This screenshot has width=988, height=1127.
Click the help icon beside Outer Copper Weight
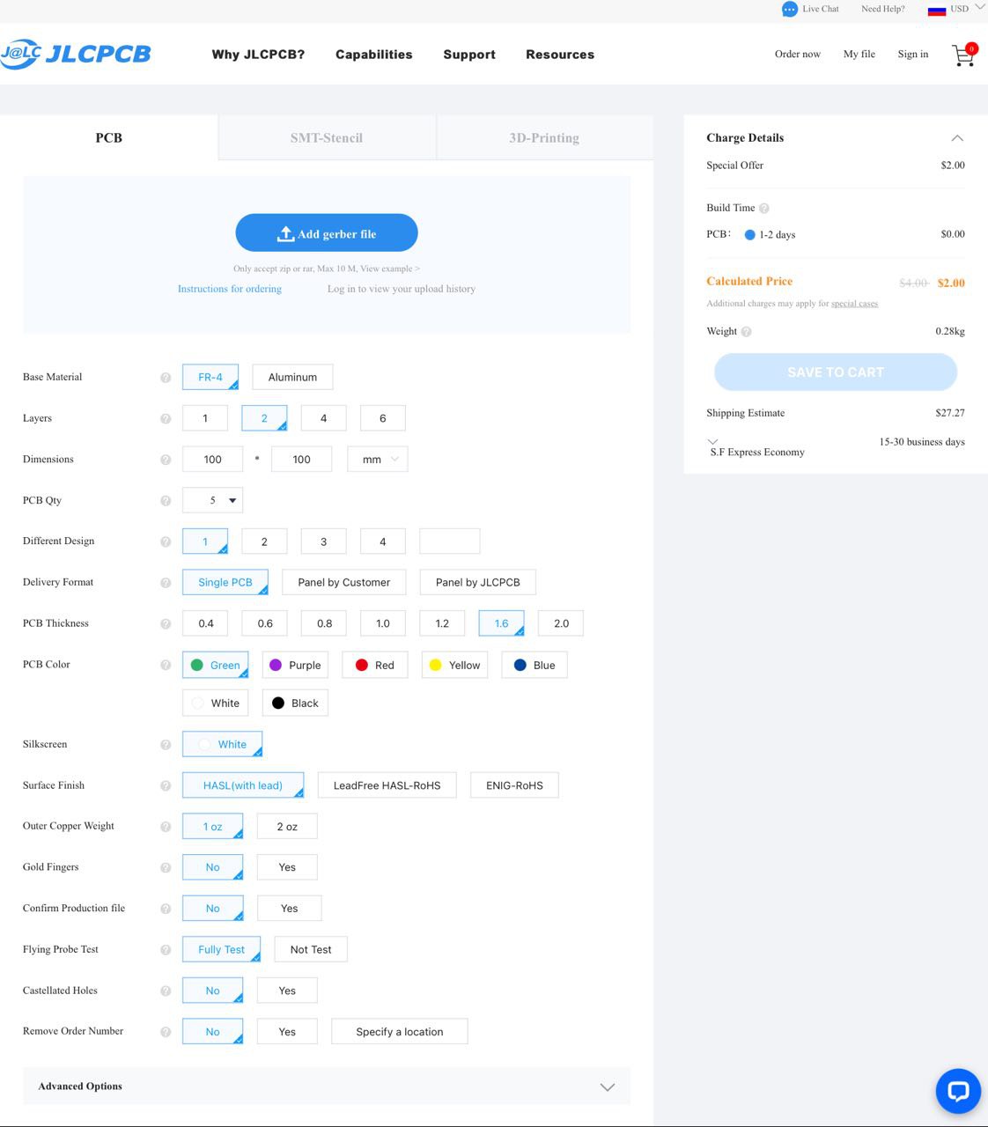click(166, 827)
